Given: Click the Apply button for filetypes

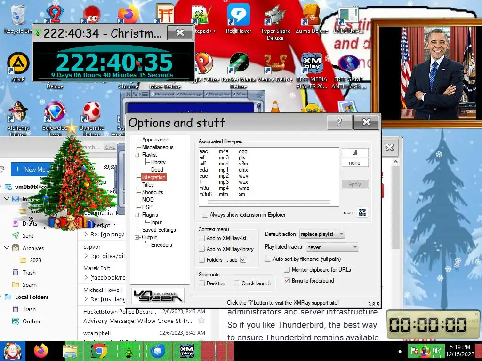Looking at the screenshot, I should coord(355,184).
